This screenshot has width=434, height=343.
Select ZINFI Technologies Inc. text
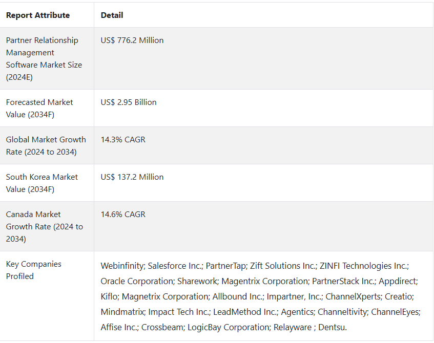tap(363, 266)
